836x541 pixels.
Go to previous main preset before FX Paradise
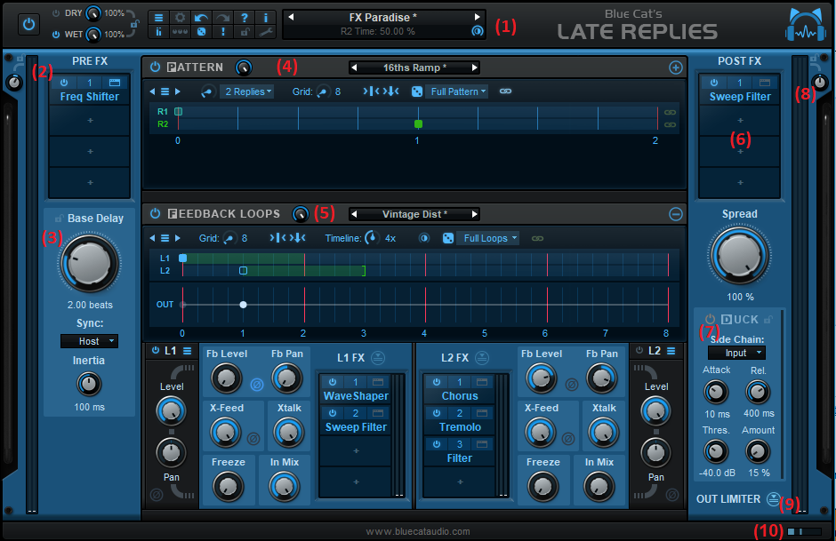[291, 17]
